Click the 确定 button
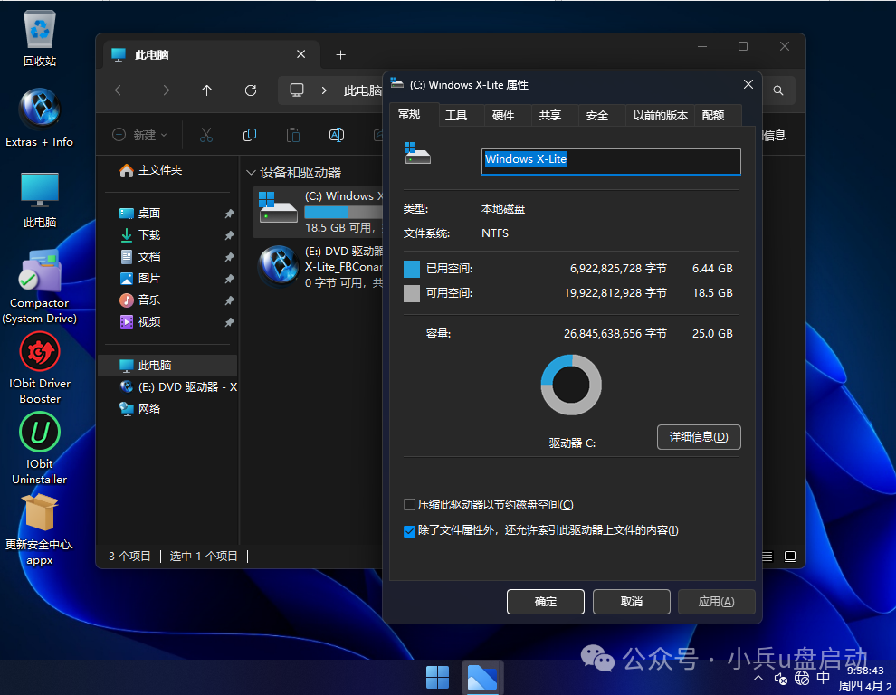This screenshot has width=896, height=695. [546, 601]
